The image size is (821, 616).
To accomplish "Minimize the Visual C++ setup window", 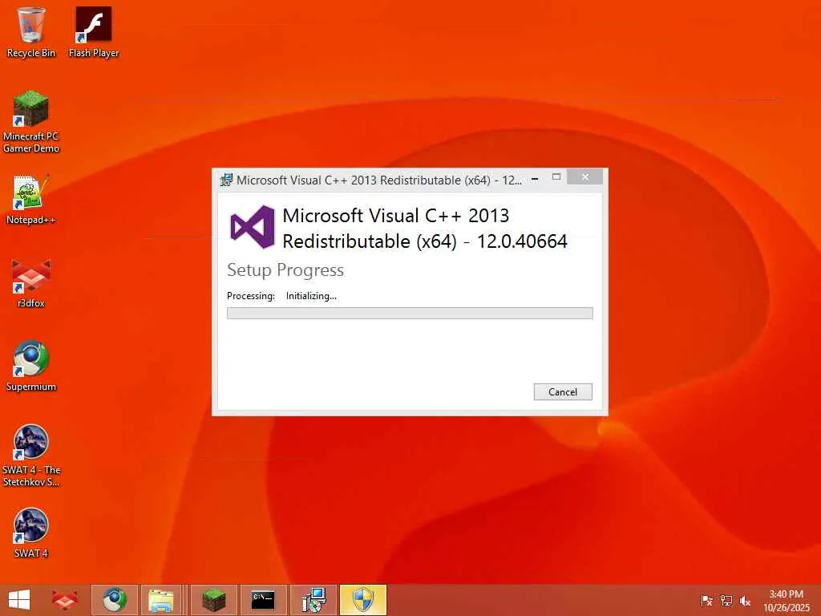I will coord(535,179).
